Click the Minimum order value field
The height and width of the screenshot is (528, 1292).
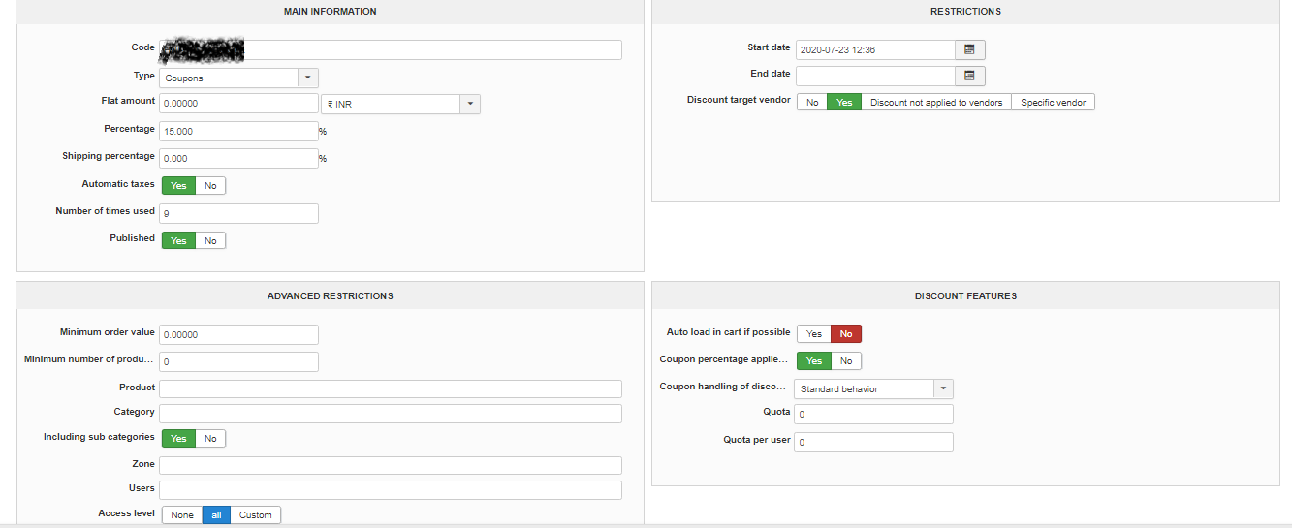coord(238,334)
